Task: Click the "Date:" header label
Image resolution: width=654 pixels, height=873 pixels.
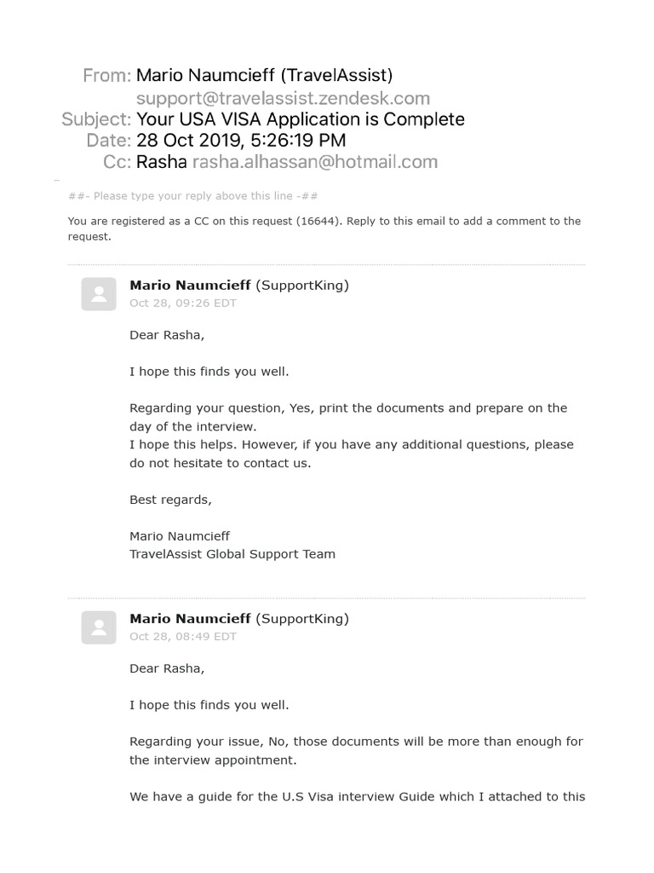Action: (108, 141)
